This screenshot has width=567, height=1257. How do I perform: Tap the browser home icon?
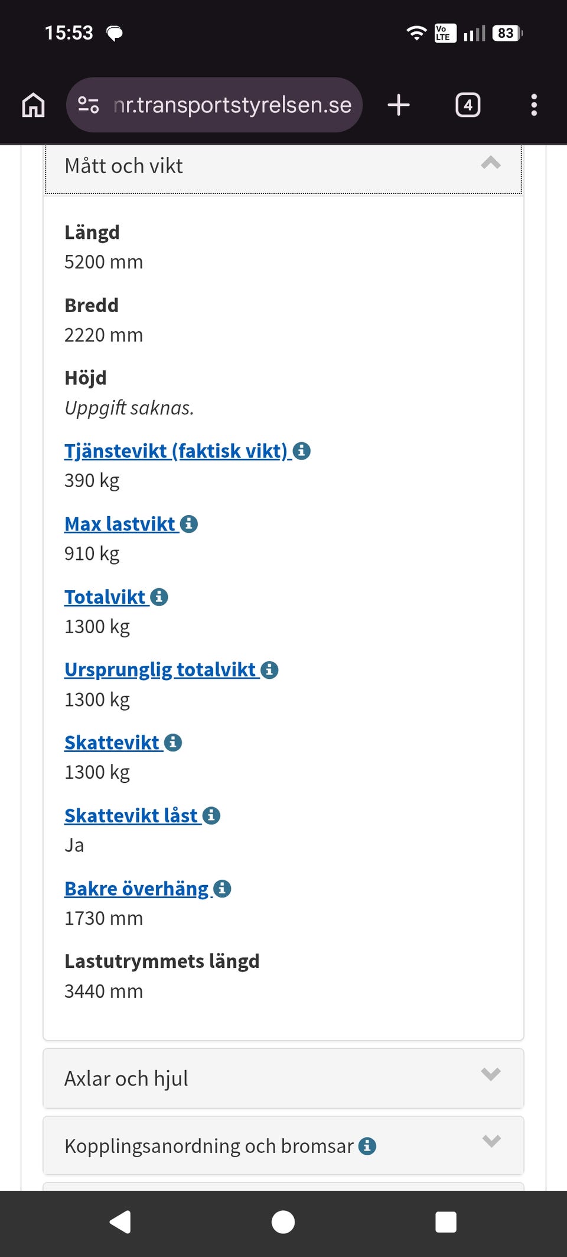click(33, 105)
